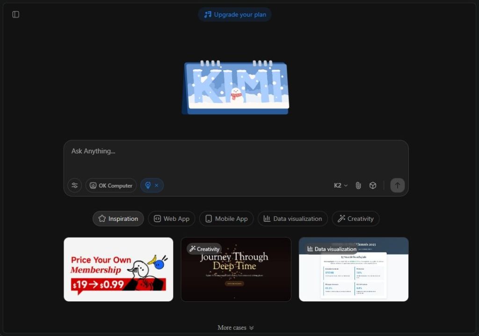Disable thinking mode via the small x
479x336 pixels.
tap(156, 185)
